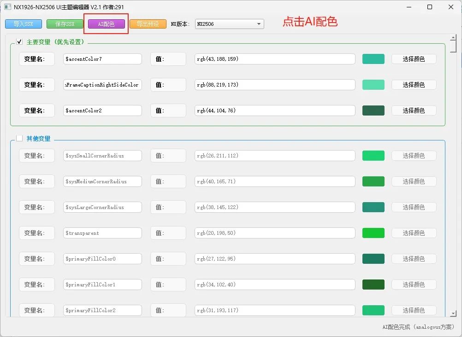
Task: Click the $sysSmallCornerRadius name field
Action: (102, 156)
